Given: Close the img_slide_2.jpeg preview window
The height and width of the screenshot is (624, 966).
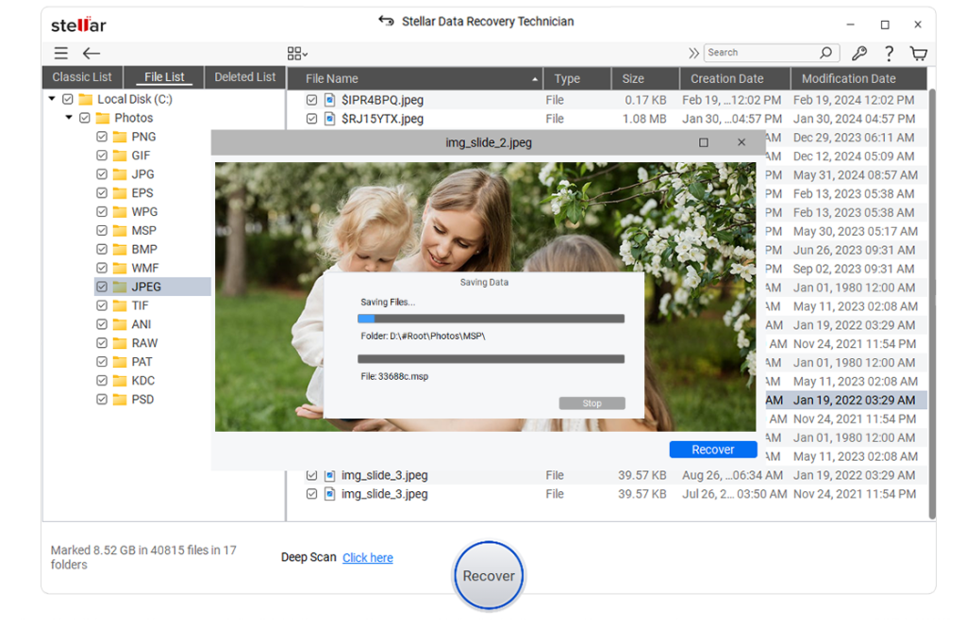Looking at the screenshot, I should click(x=741, y=142).
